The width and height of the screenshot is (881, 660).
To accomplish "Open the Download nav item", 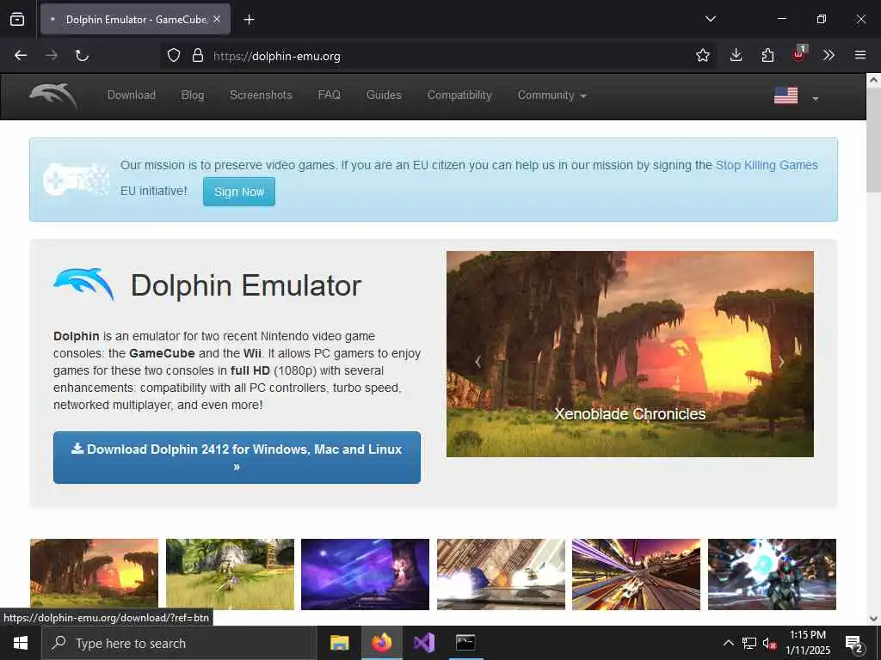I will point(132,95).
